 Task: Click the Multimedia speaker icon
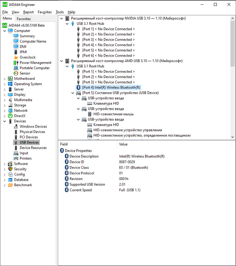pyautogui.click(x=10, y=100)
